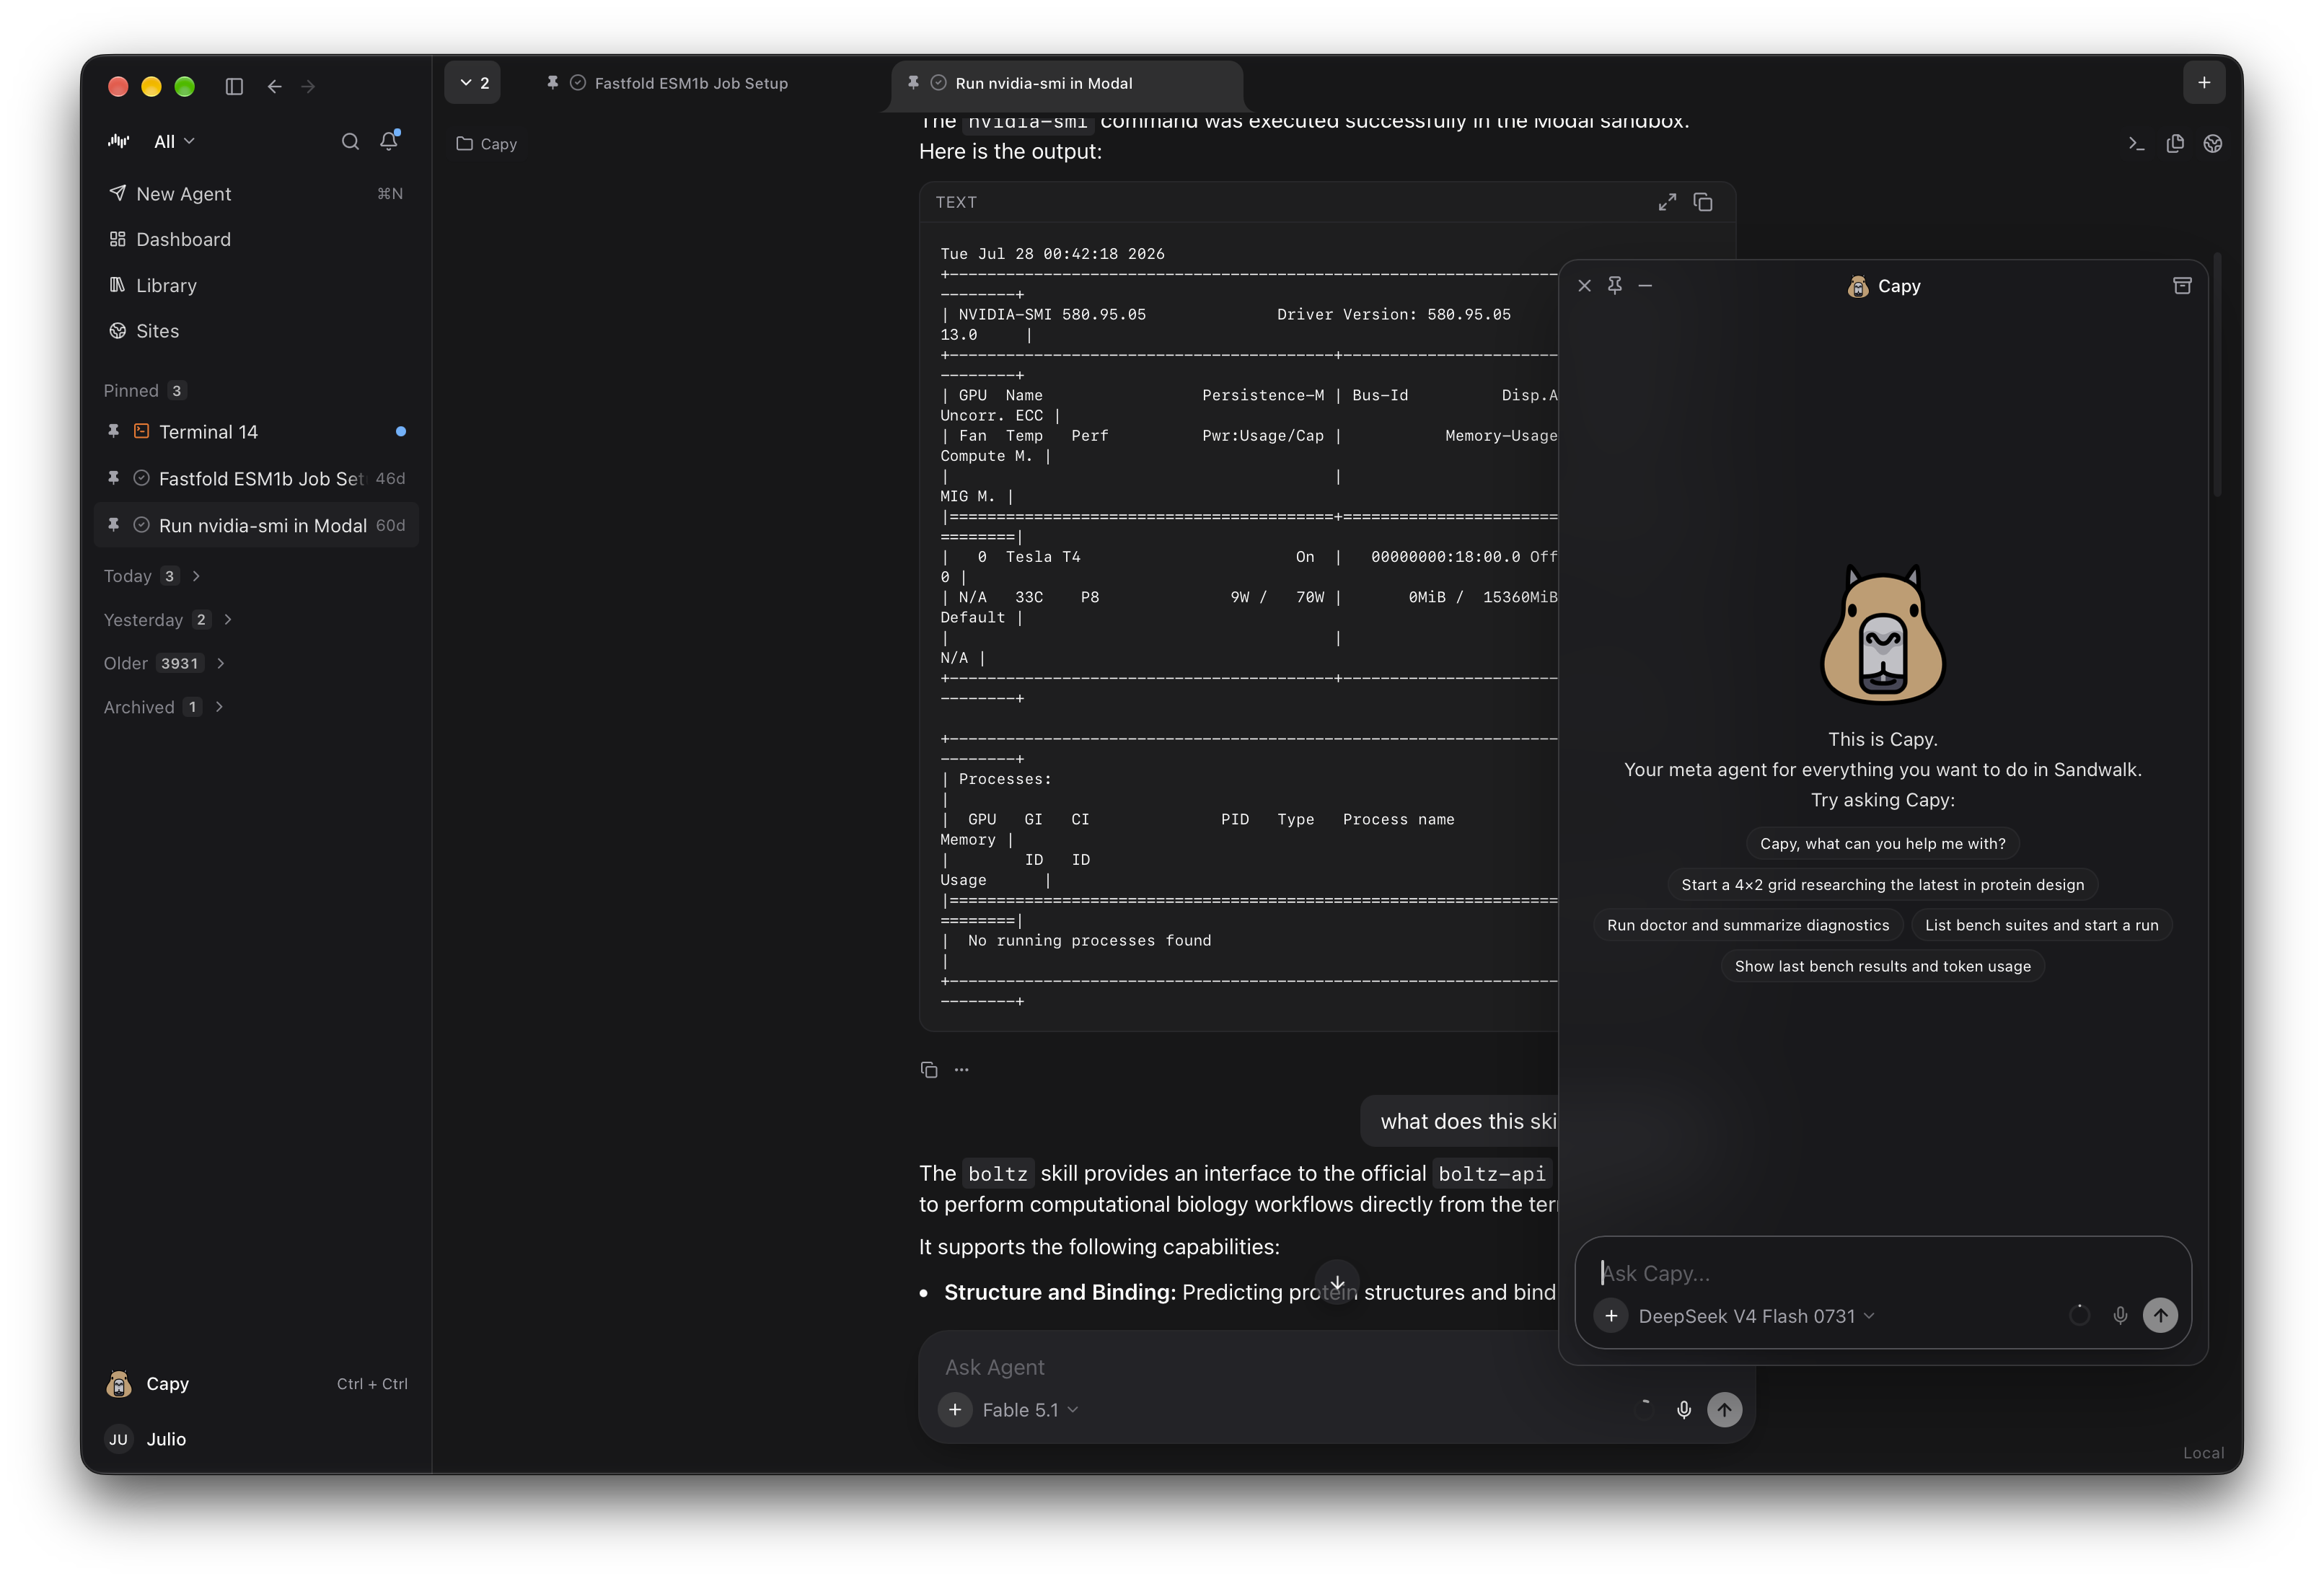Send message in Capy panel
2324x1581 pixels.
point(2160,1315)
